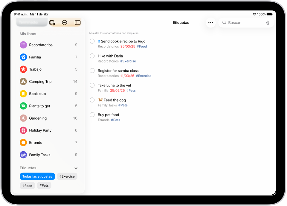Select the Holiday Party gift icon

(23, 130)
